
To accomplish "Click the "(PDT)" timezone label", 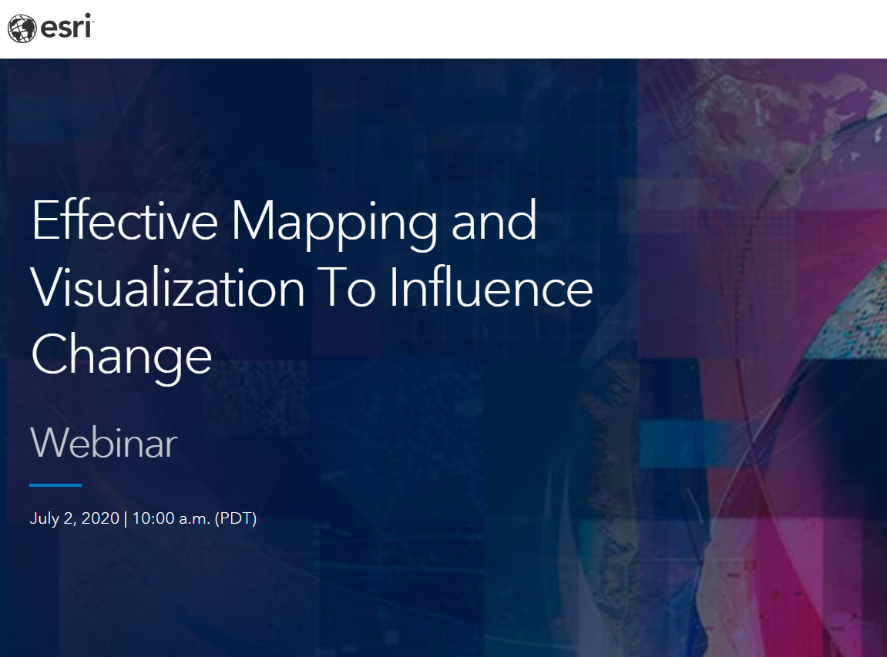I will pos(236,518).
